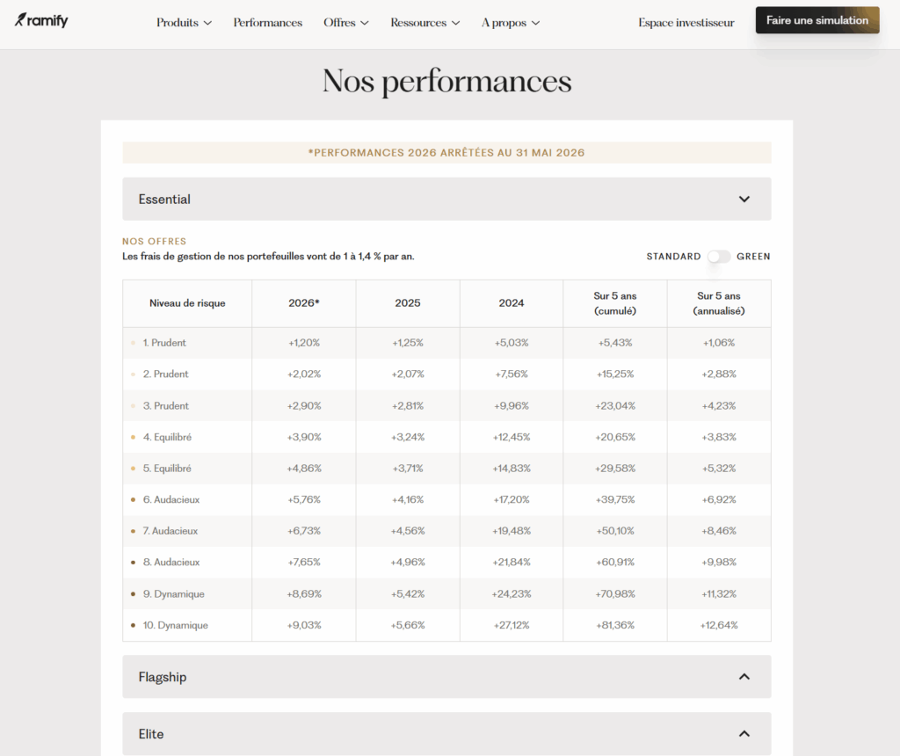Click the +70,98% cell

(614, 593)
